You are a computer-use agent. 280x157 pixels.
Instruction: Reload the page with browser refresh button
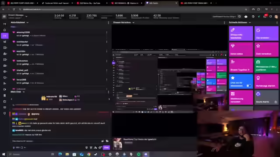tap(14, 9)
